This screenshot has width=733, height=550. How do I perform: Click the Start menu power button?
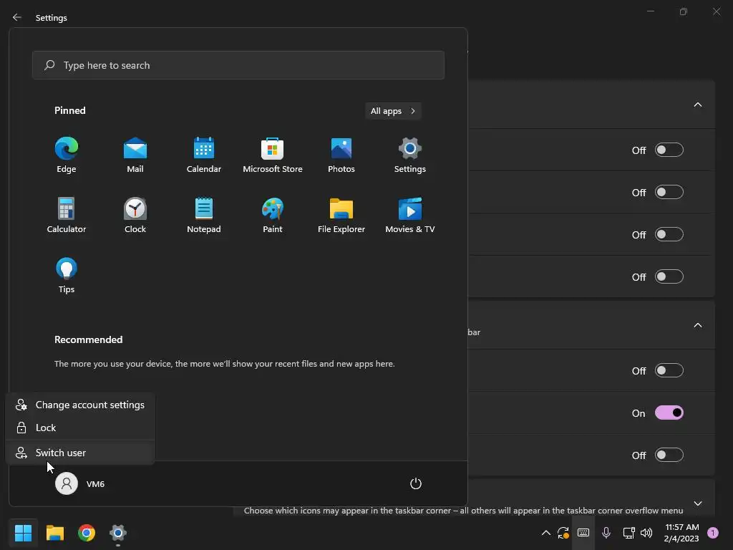(416, 483)
